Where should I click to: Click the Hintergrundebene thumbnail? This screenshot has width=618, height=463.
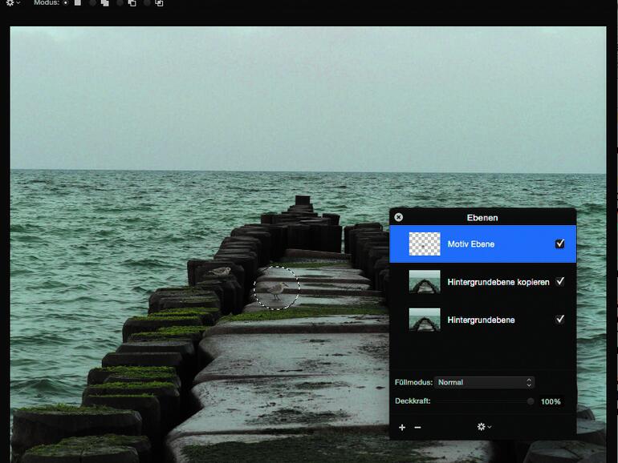click(425, 320)
